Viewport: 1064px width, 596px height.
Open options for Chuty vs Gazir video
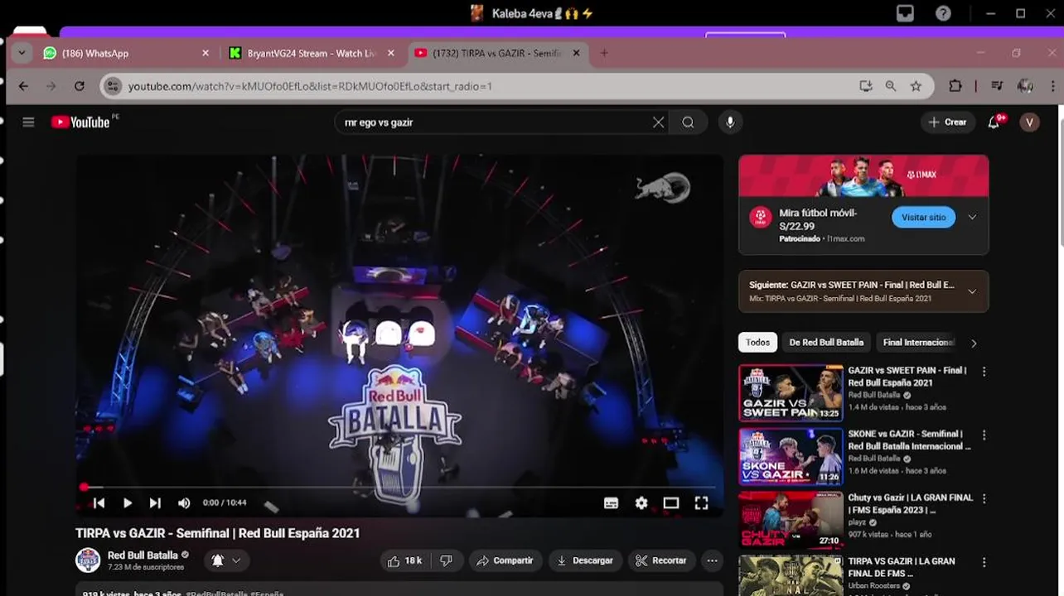click(x=984, y=499)
